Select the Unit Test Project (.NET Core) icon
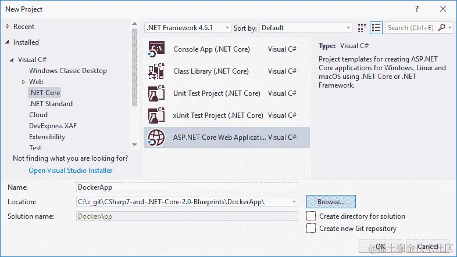The height and width of the screenshot is (257, 457). tap(156, 93)
